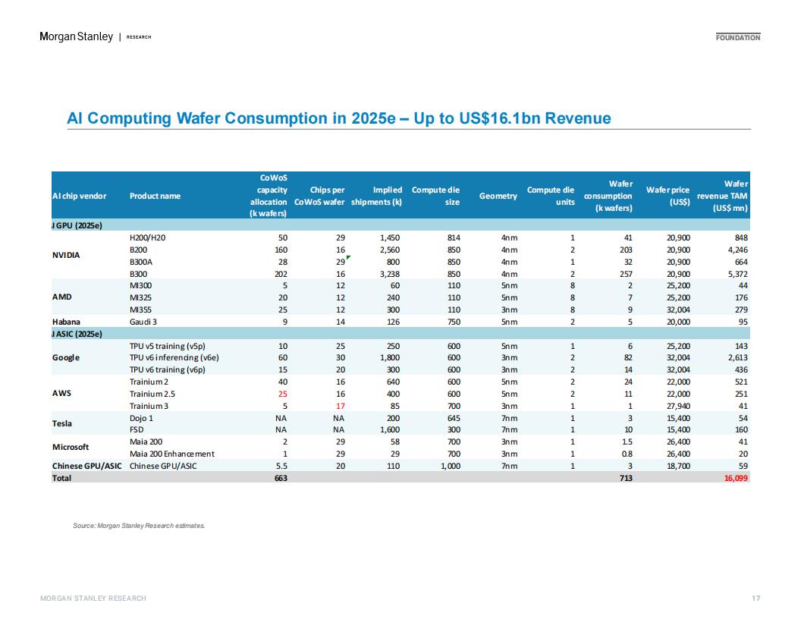Screen dimensions: 801x619
Task: Click the source note about Morgan Stanley estimates
Action: coord(139,526)
